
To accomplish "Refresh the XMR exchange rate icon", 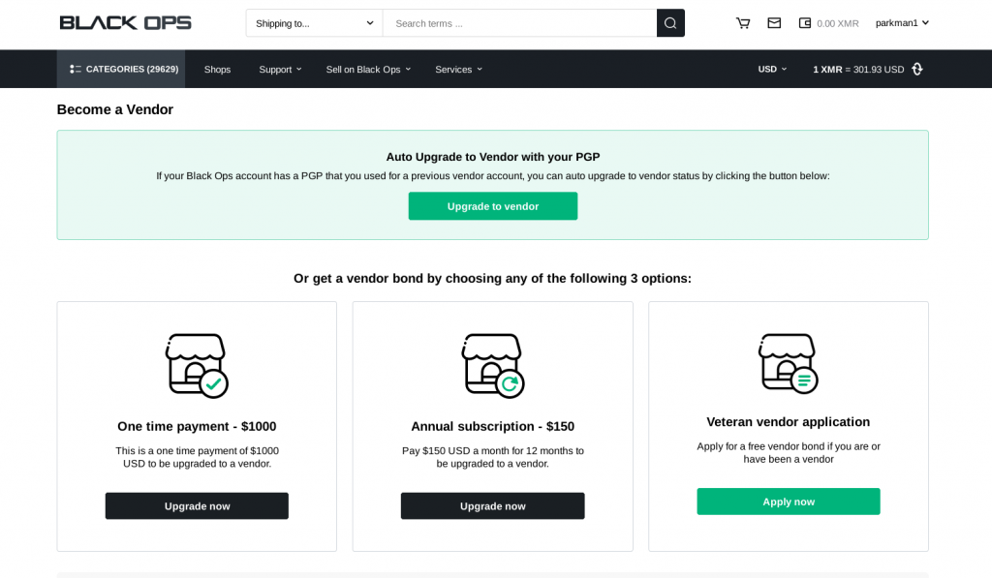I will pos(917,69).
